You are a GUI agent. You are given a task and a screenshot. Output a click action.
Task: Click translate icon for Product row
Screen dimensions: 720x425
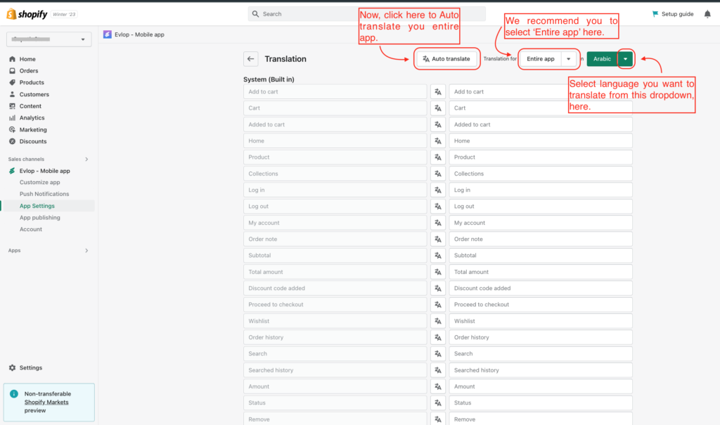coord(438,157)
